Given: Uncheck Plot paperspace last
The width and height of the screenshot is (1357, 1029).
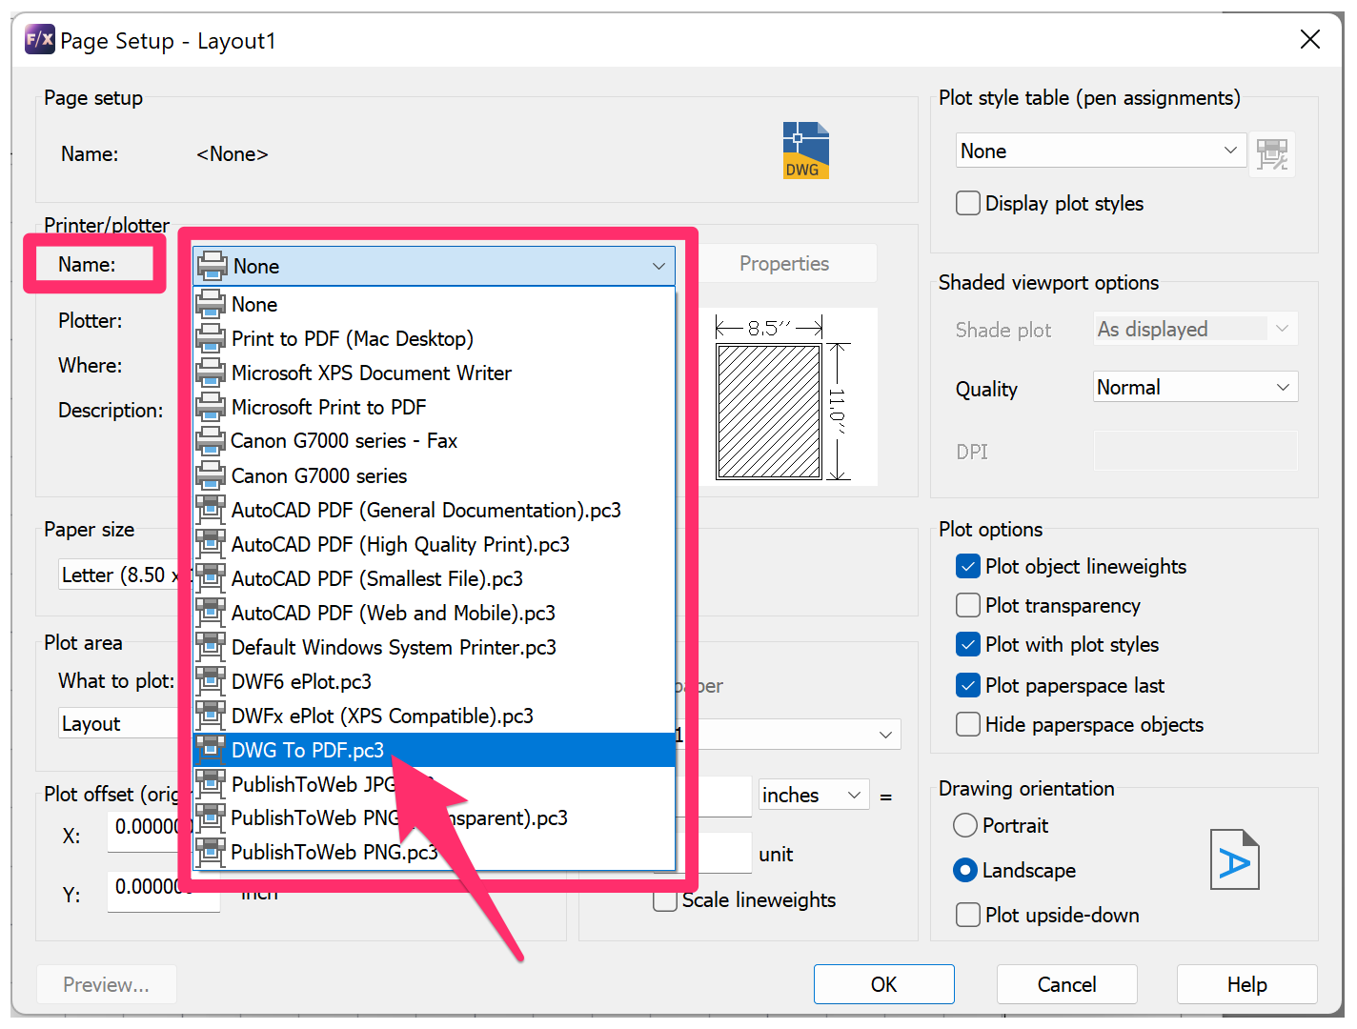Looking at the screenshot, I should click(x=968, y=685).
